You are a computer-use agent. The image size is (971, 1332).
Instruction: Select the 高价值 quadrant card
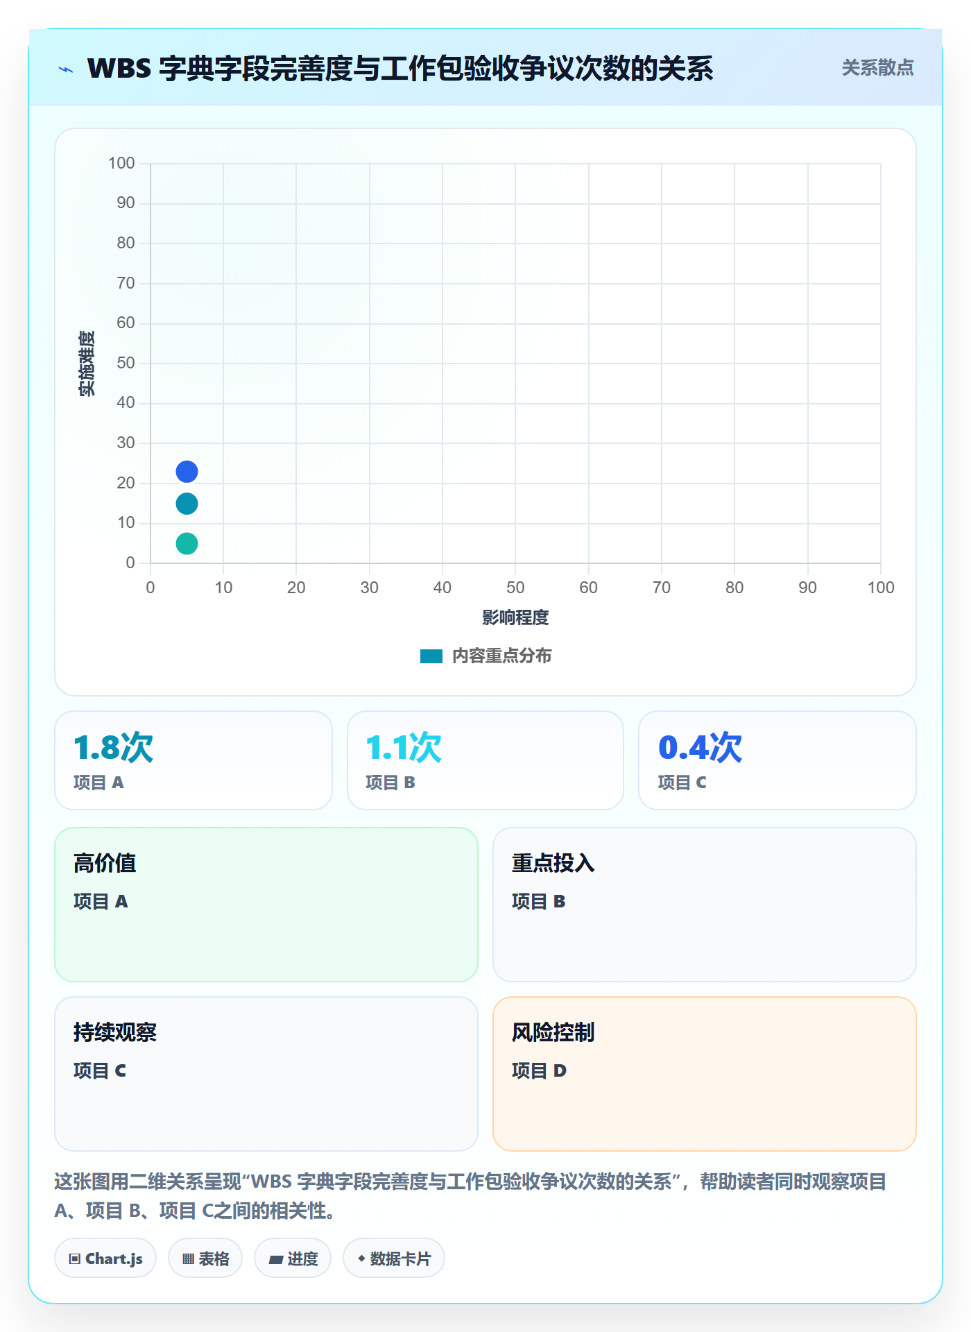point(266,905)
